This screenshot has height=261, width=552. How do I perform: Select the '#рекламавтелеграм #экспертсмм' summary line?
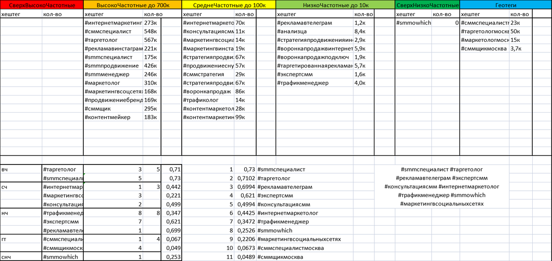click(x=442, y=178)
